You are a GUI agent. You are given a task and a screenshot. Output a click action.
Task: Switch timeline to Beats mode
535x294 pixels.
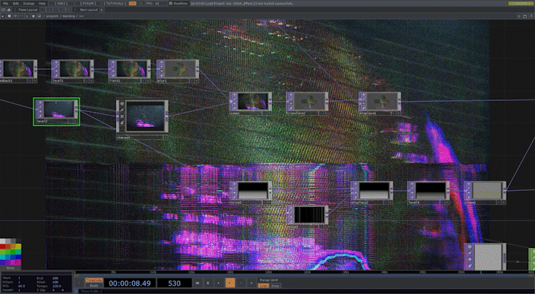[94, 286]
